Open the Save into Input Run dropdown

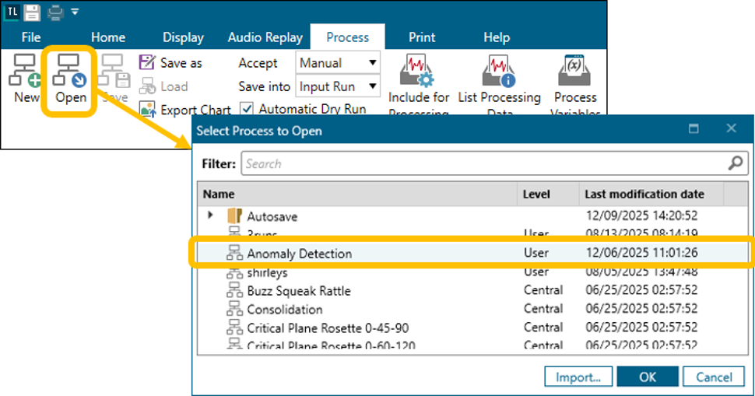(x=338, y=86)
